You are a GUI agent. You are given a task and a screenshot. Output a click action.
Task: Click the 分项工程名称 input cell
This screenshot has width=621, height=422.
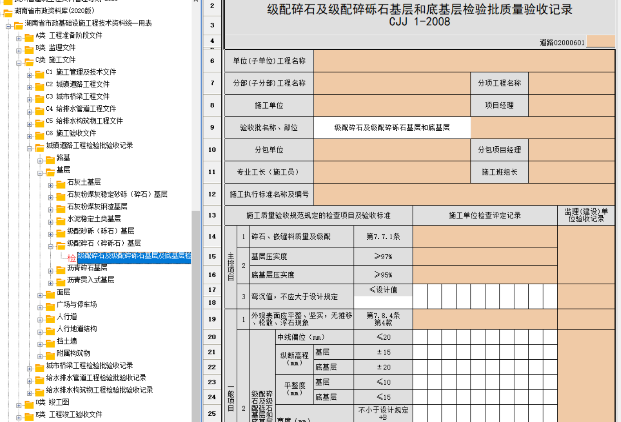pos(572,83)
